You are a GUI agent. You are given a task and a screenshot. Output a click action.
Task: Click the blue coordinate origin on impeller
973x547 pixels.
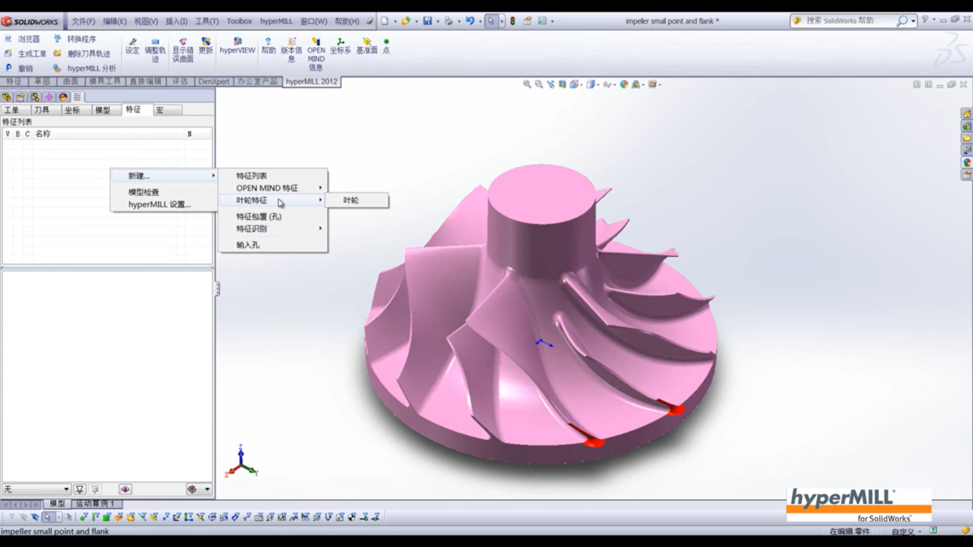[543, 344]
